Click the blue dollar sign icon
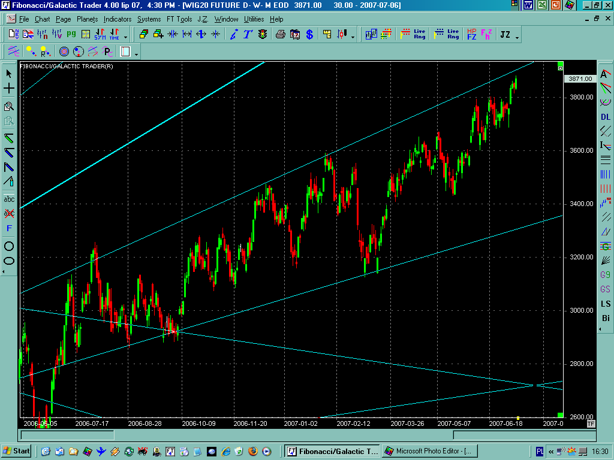Screen dimensions: 614x460 (309, 34)
